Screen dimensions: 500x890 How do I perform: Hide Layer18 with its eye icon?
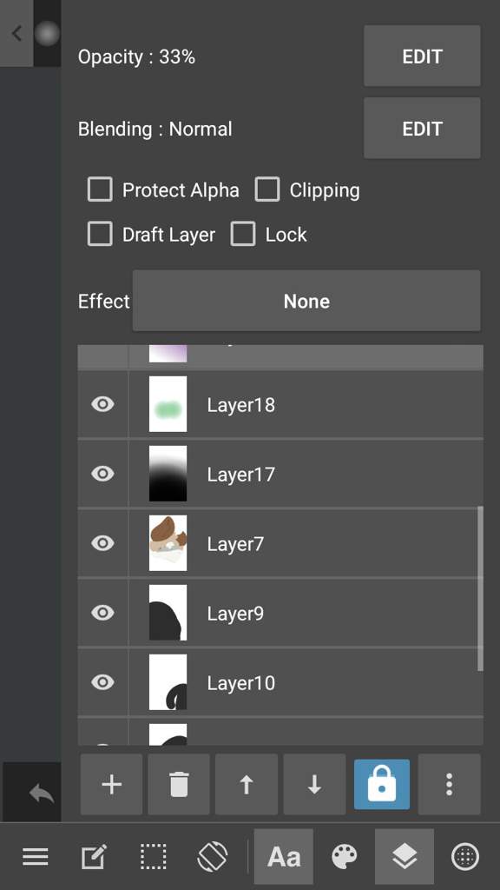tap(102, 404)
